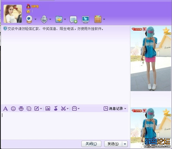
Task: Open send options arrow beside 发送
Action: 125,144
